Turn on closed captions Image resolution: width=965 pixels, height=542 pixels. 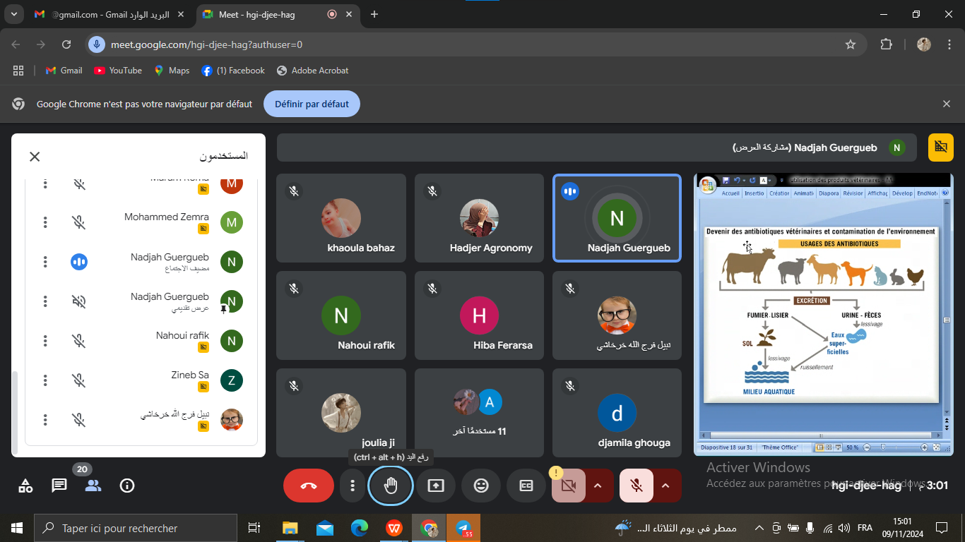coord(526,486)
